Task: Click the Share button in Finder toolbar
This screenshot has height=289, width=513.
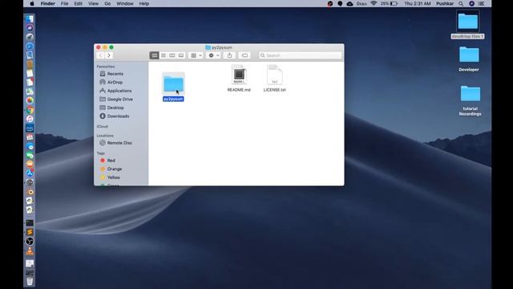Action: [x=229, y=55]
